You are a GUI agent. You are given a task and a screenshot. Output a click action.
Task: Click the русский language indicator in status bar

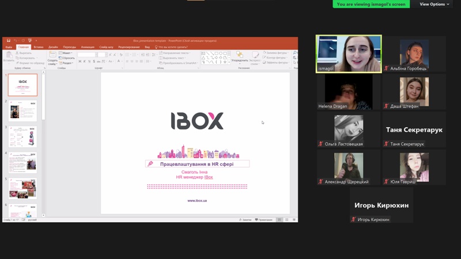tap(32, 220)
